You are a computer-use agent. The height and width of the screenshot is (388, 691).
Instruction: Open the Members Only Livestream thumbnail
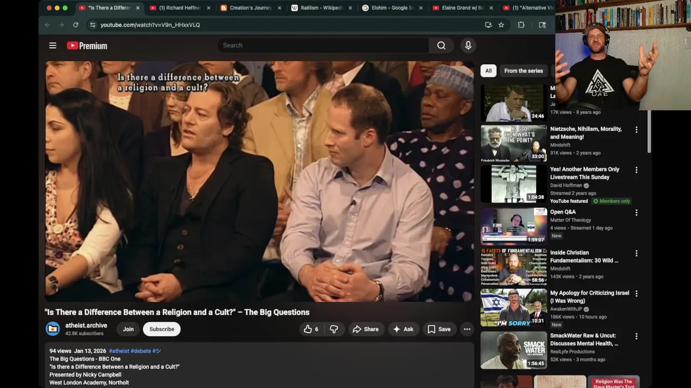(x=513, y=184)
